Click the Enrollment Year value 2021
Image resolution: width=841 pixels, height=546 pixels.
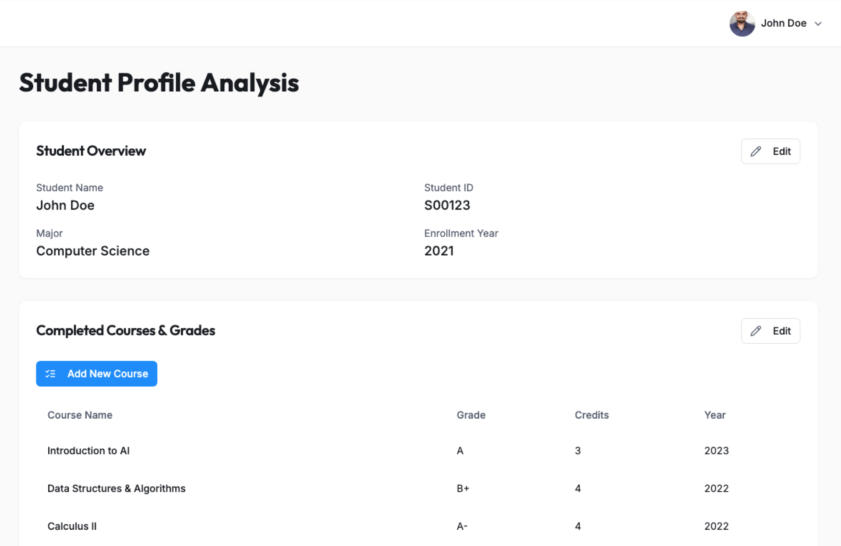click(x=438, y=251)
